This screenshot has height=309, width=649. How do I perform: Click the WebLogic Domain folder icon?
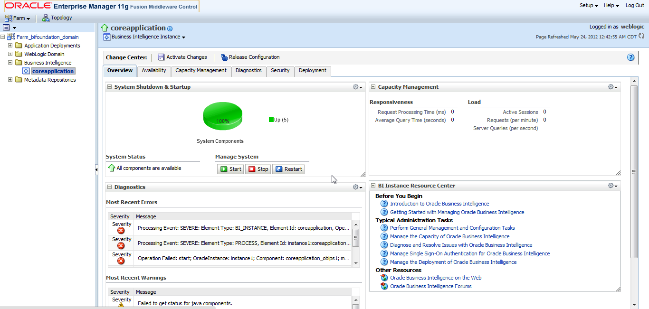19,54
